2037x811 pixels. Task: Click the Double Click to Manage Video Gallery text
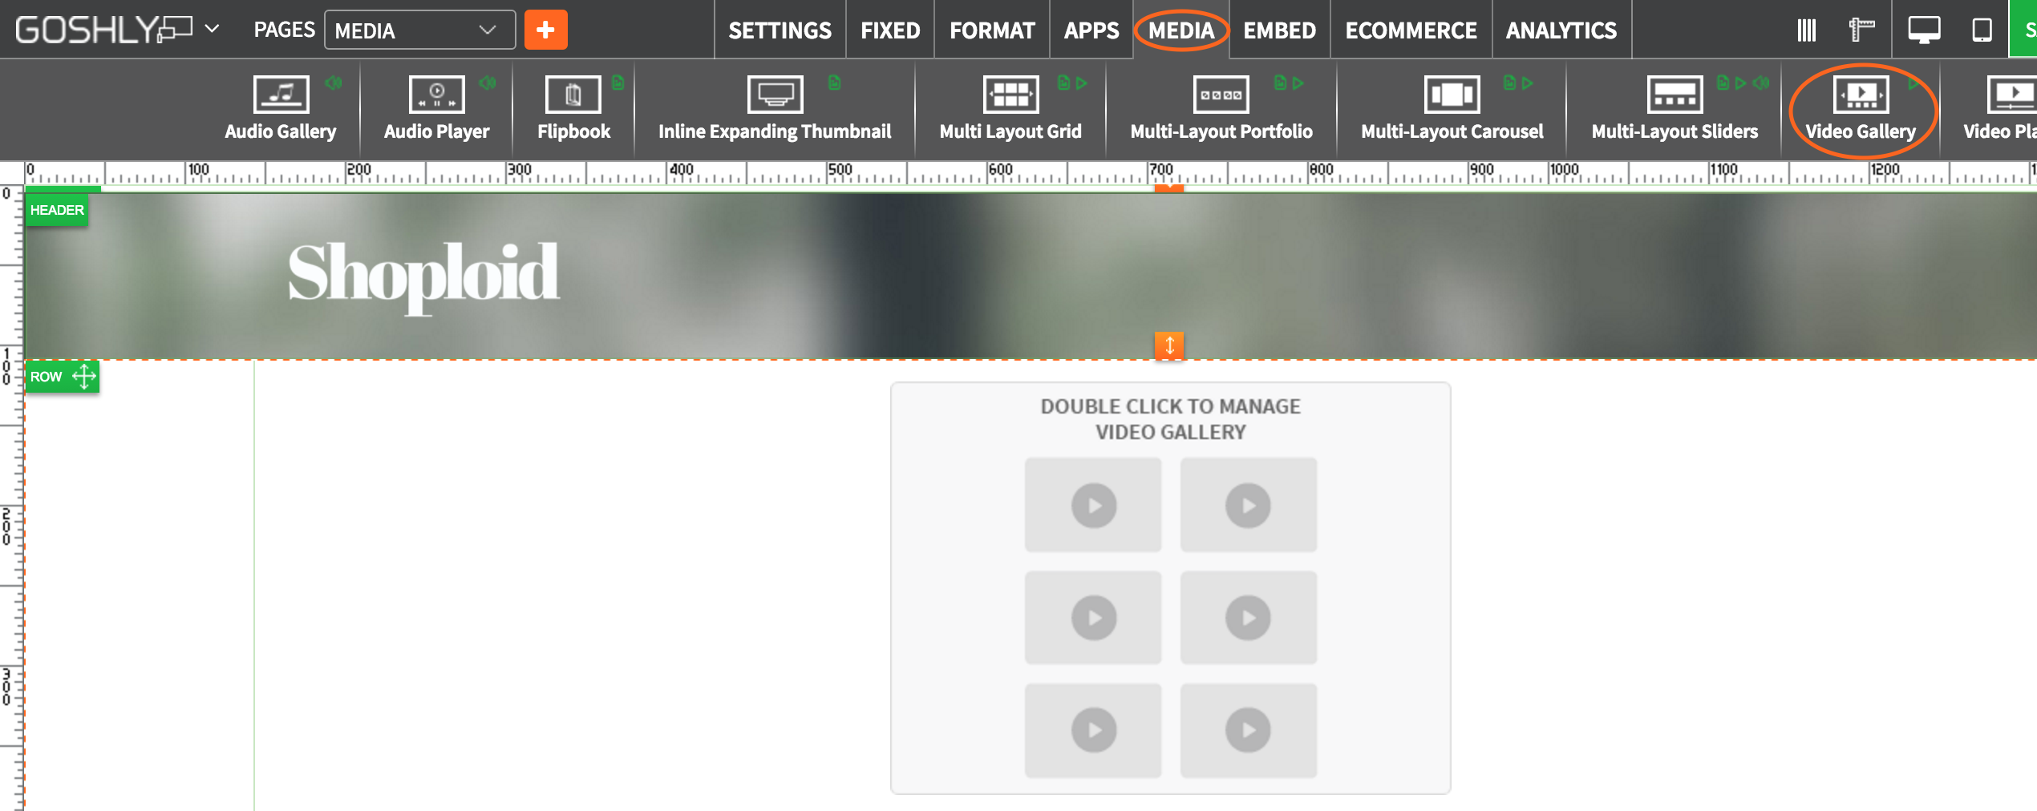(1170, 419)
